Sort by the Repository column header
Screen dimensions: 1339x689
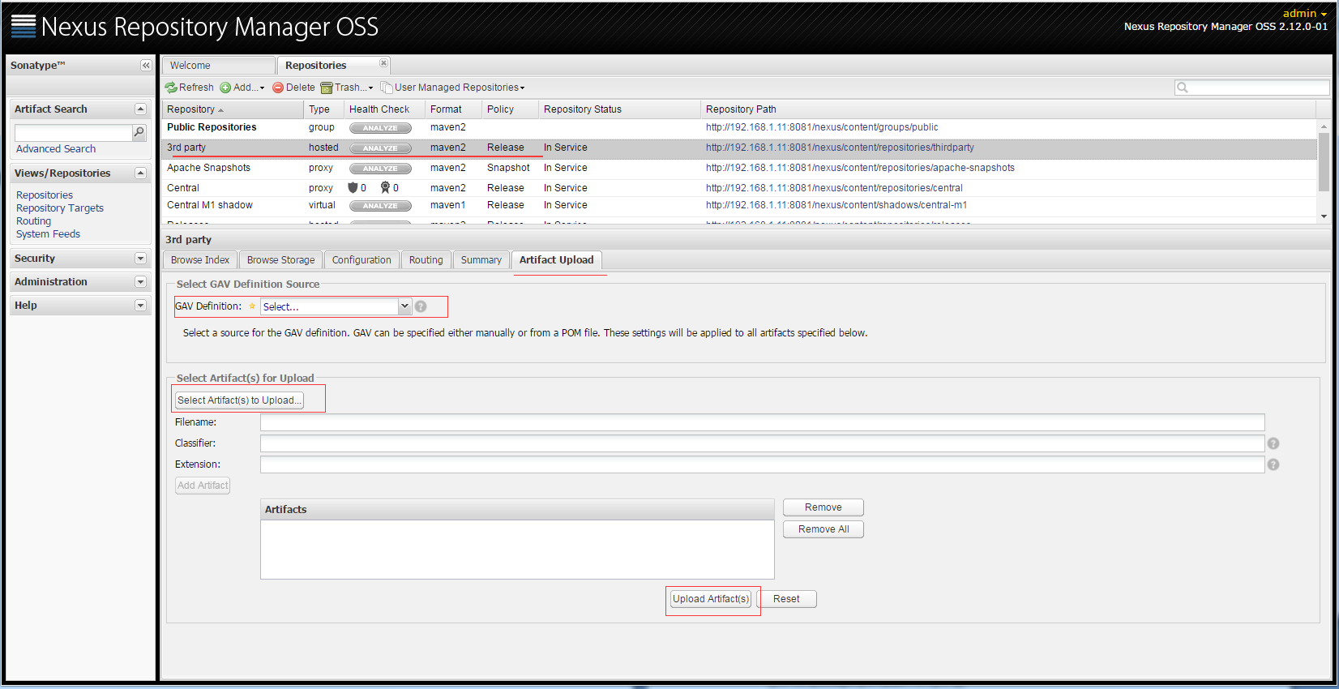233,109
